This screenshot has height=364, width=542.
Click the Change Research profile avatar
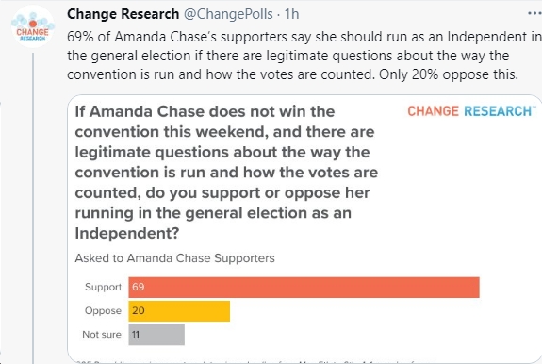[x=33, y=27]
